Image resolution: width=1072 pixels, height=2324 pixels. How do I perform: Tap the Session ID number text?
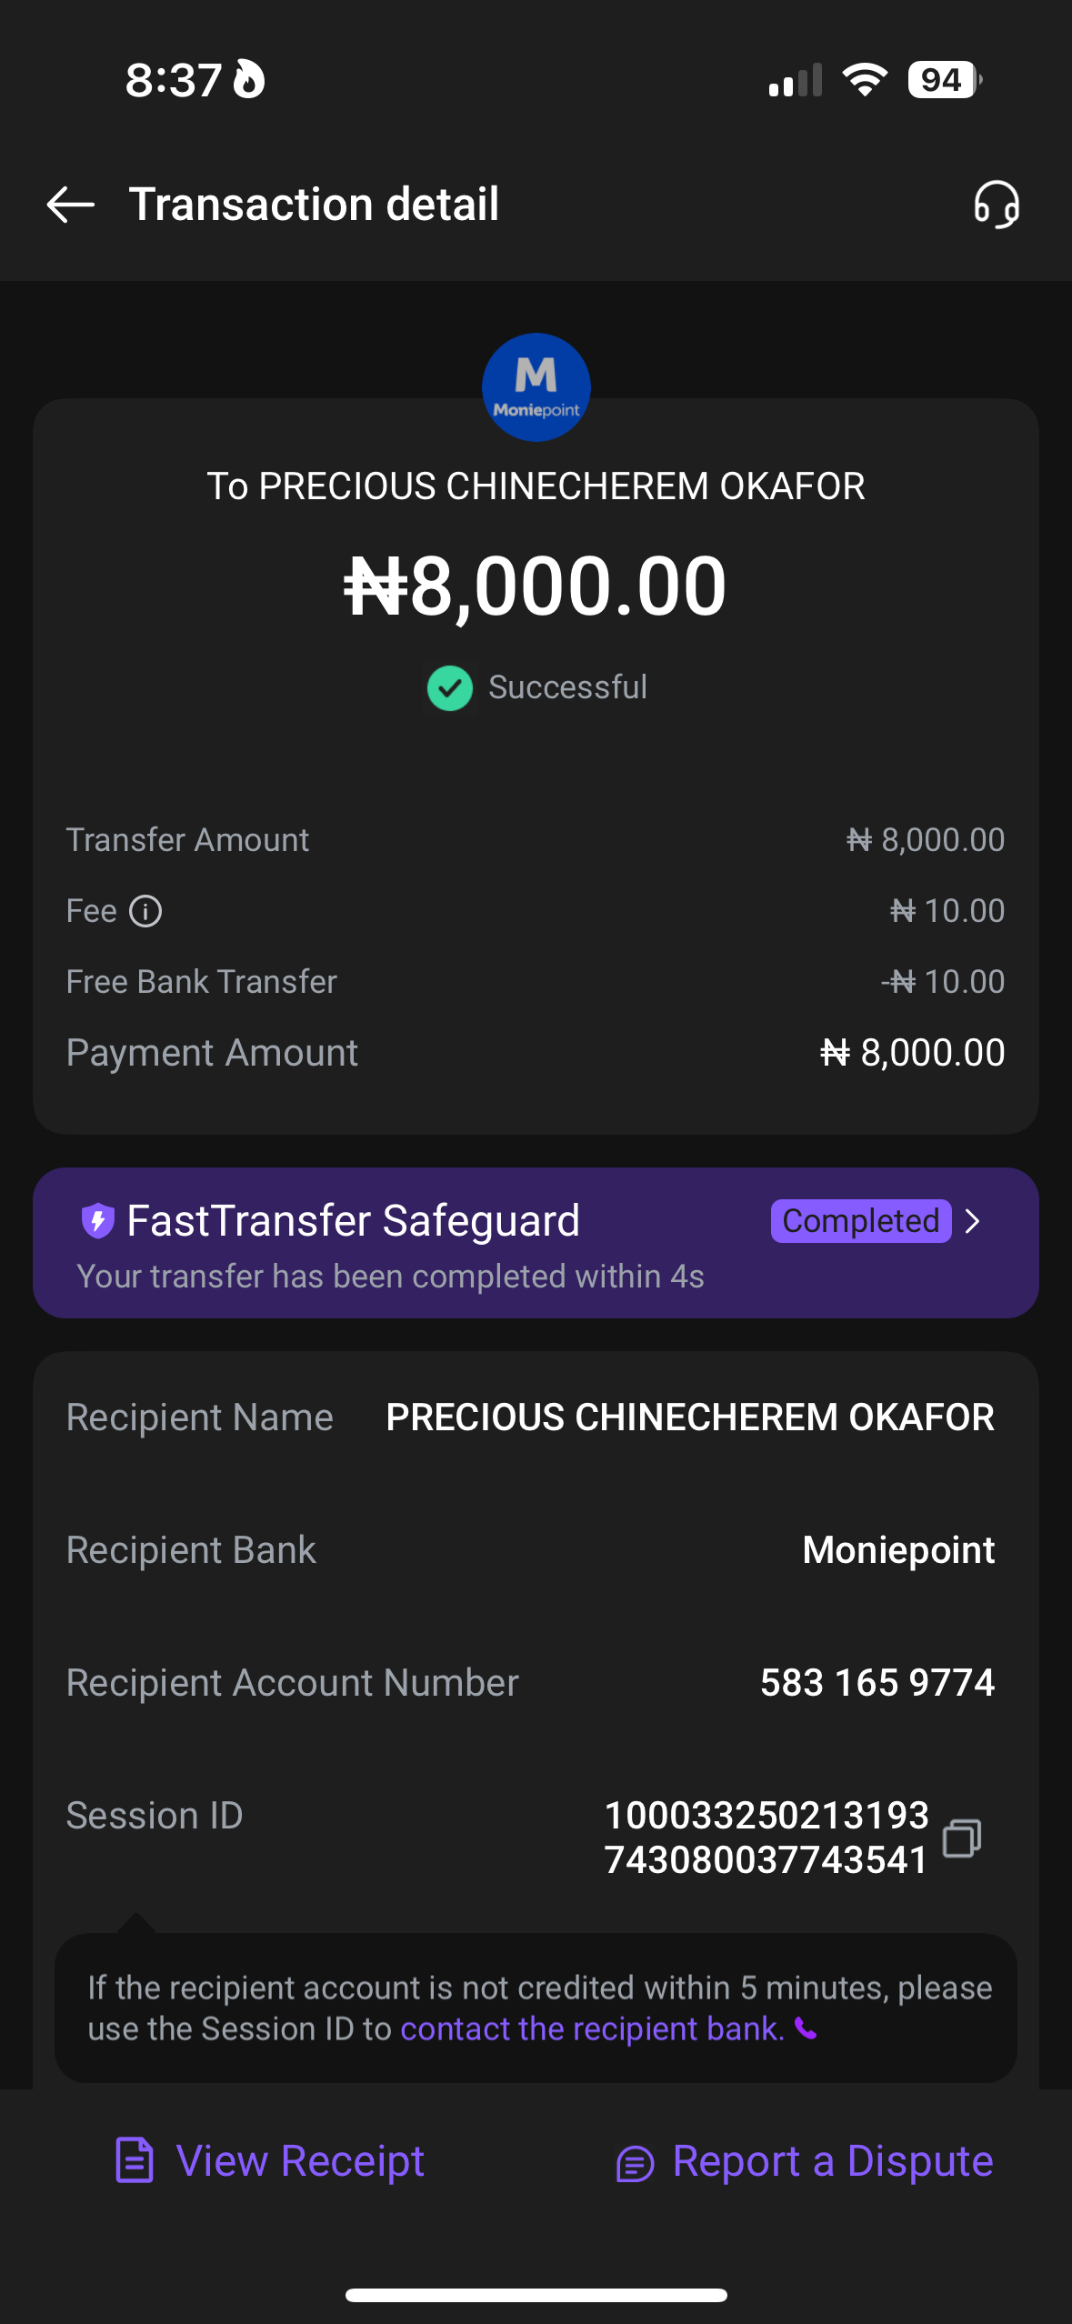tap(766, 1838)
